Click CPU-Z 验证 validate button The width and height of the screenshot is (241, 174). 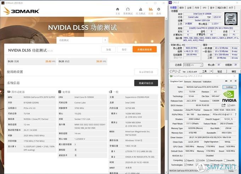click(220, 71)
